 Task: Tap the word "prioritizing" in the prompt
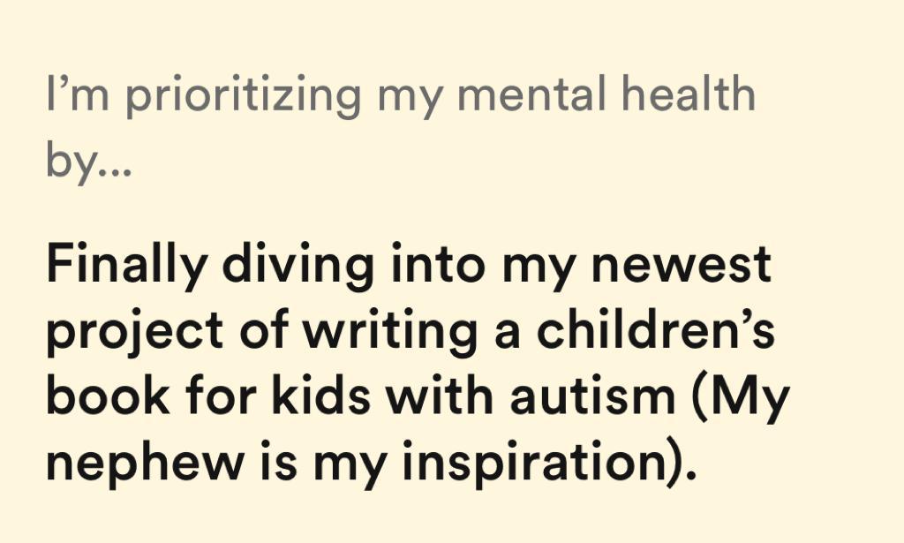[x=242, y=97]
